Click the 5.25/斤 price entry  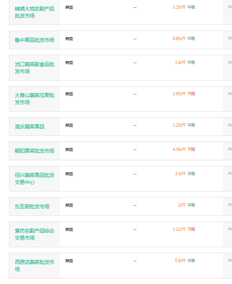click(x=179, y=7)
